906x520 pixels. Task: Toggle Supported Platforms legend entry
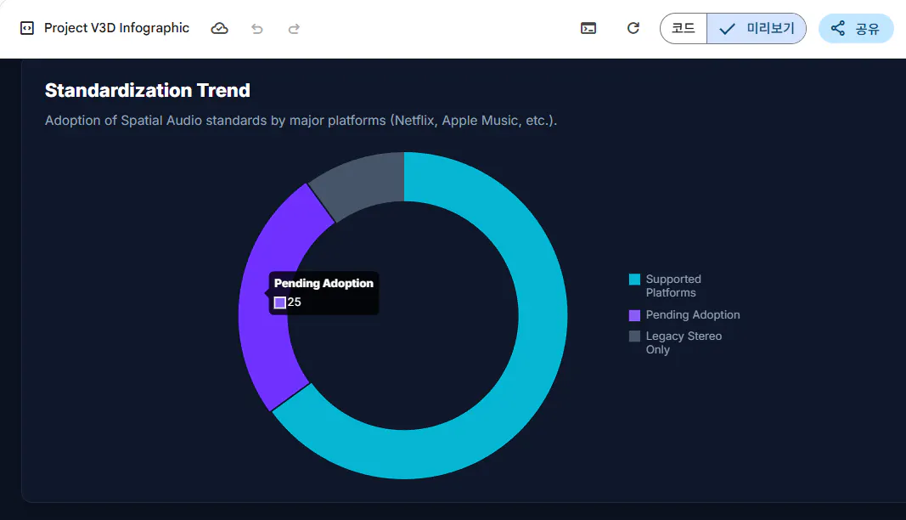[x=665, y=285]
